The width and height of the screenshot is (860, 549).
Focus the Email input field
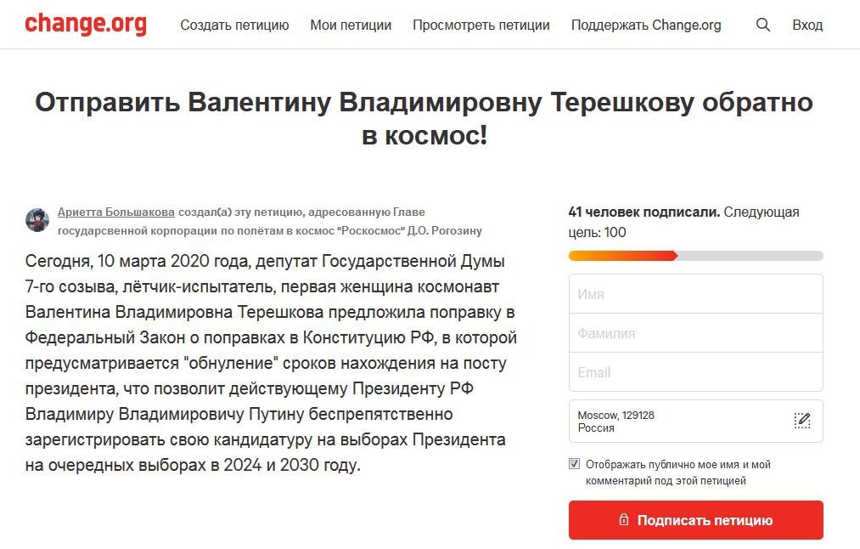coord(696,372)
